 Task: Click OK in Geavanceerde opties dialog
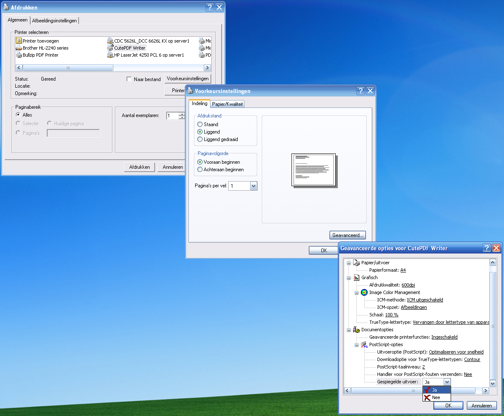pyautogui.click(x=448, y=406)
